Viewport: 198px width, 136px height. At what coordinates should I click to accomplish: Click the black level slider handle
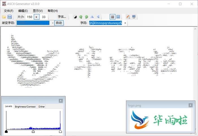6,131
